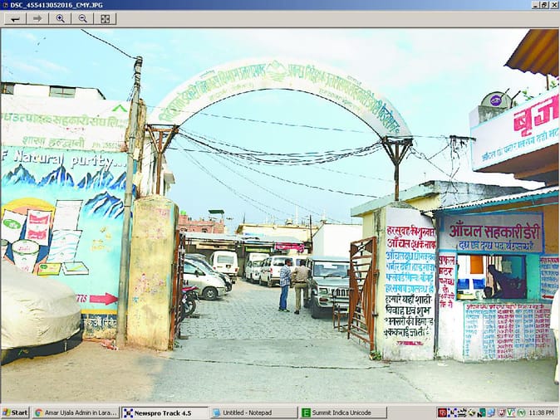
Task: Click the dairy gate photo in viewer
Action: pos(280,216)
